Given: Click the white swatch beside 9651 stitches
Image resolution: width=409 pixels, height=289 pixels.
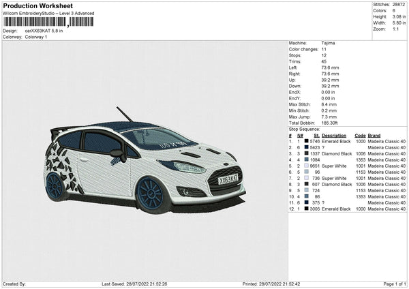Looking at the screenshot, I should point(307,166).
